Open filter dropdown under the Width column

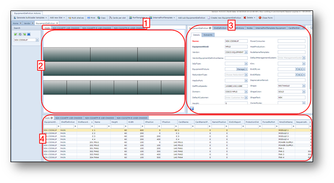click(x=142, y=126)
